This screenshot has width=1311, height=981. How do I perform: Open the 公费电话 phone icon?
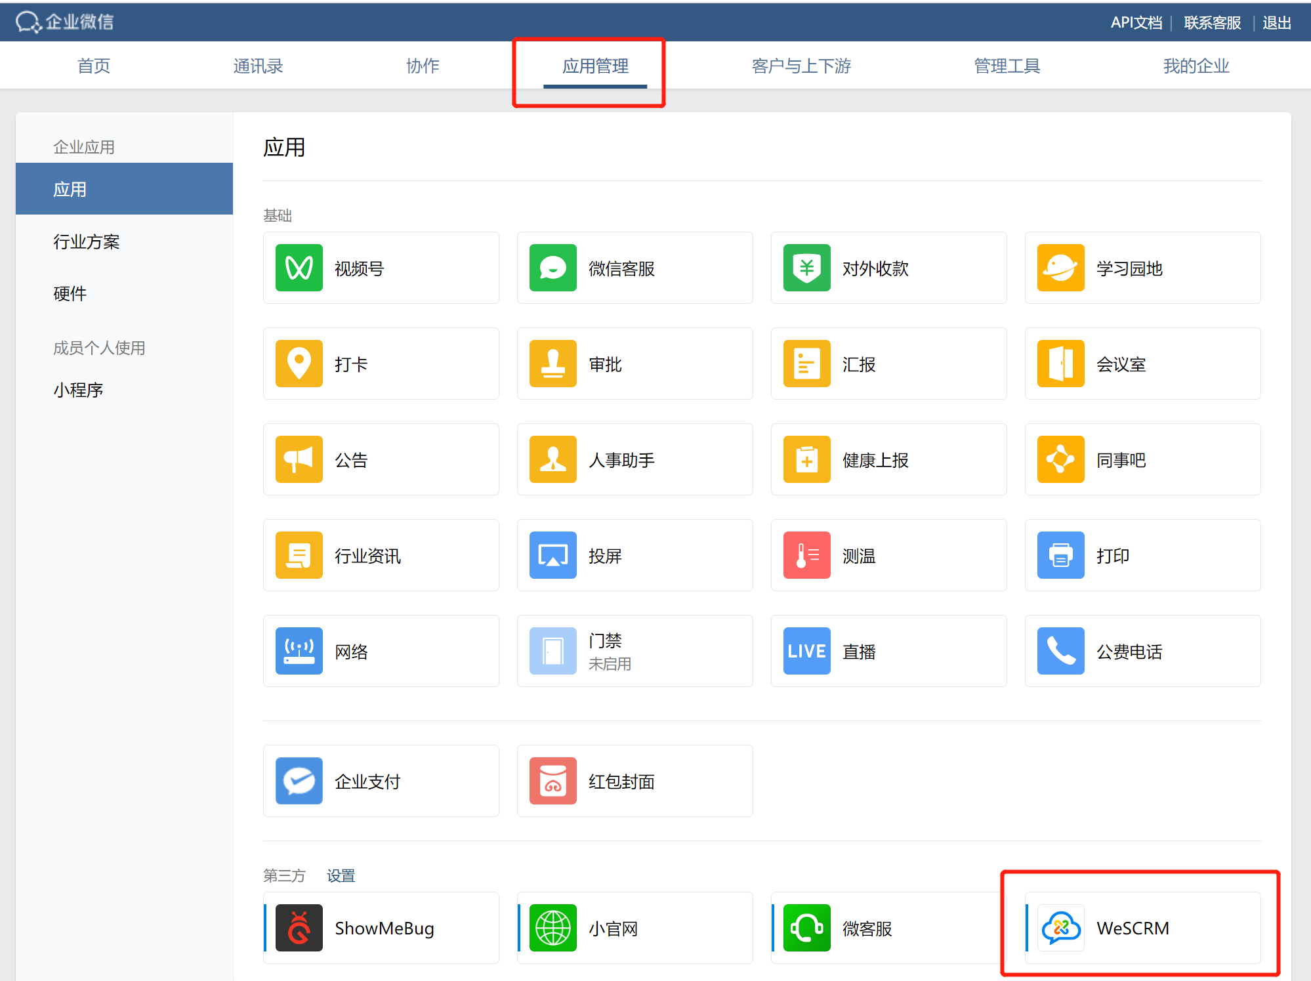(x=1061, y=651)
